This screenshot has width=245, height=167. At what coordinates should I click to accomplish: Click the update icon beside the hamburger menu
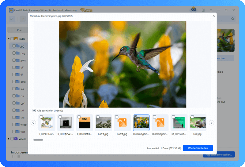[203, 10]
